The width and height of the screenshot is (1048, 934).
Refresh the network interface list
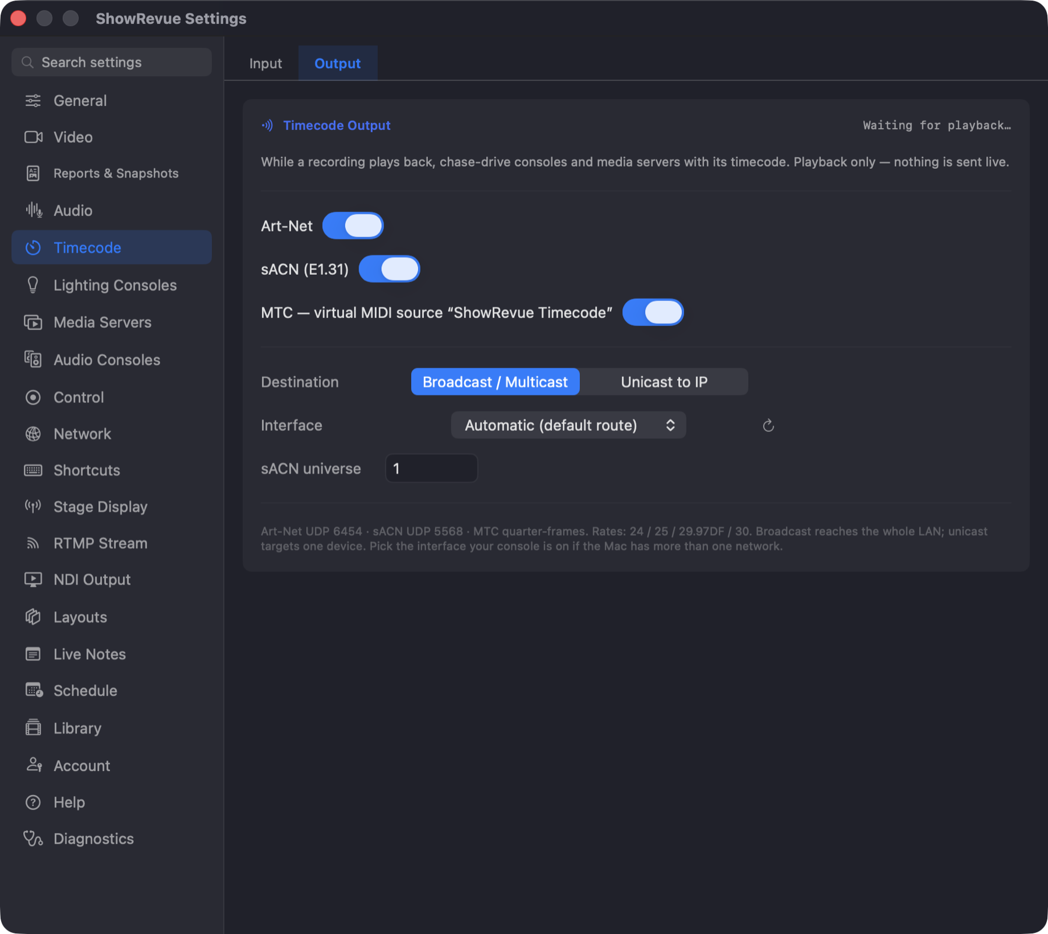[768, 426]
